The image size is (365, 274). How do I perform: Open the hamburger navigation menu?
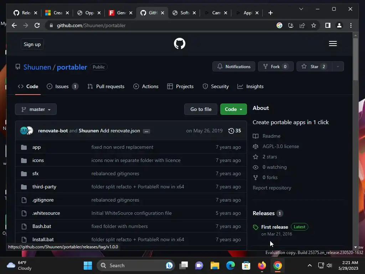point(333,44)
